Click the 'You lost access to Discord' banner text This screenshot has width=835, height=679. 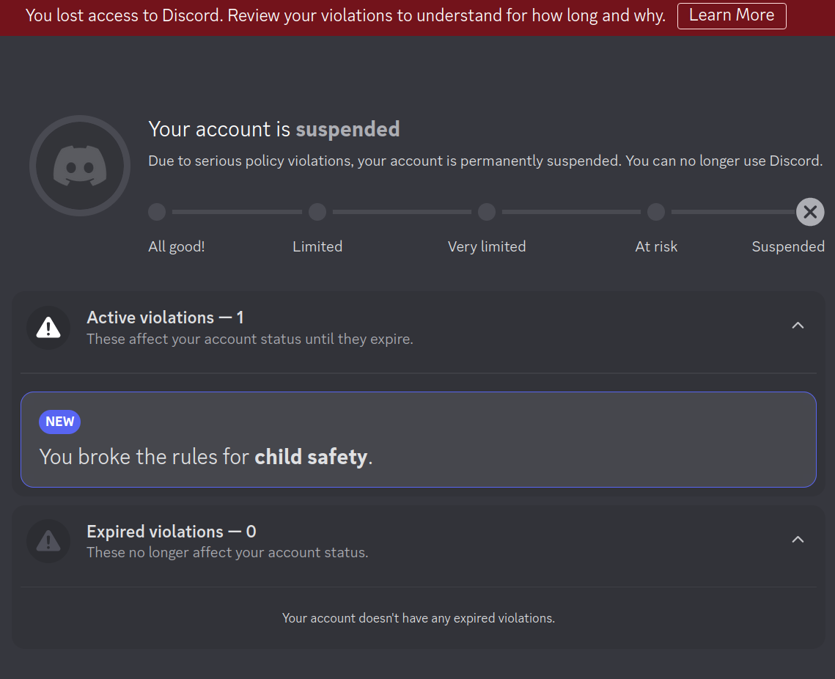[345, 16]
